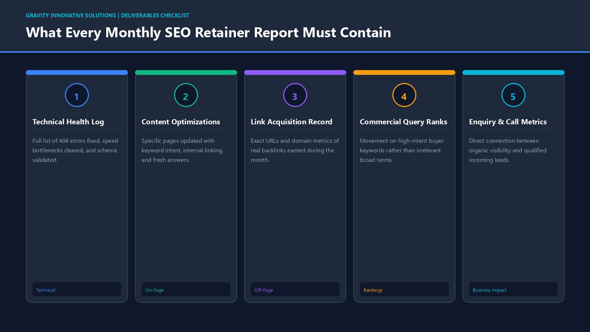Click the number 1 circle icon
The width and height of the screenshot is (590, 332).
77,95
